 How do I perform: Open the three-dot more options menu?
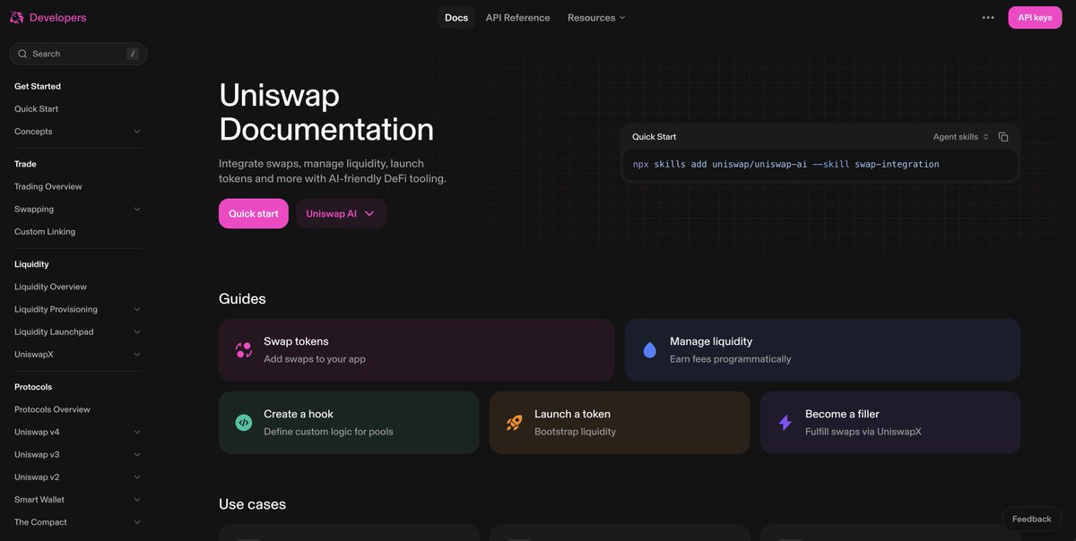(988, 17)
